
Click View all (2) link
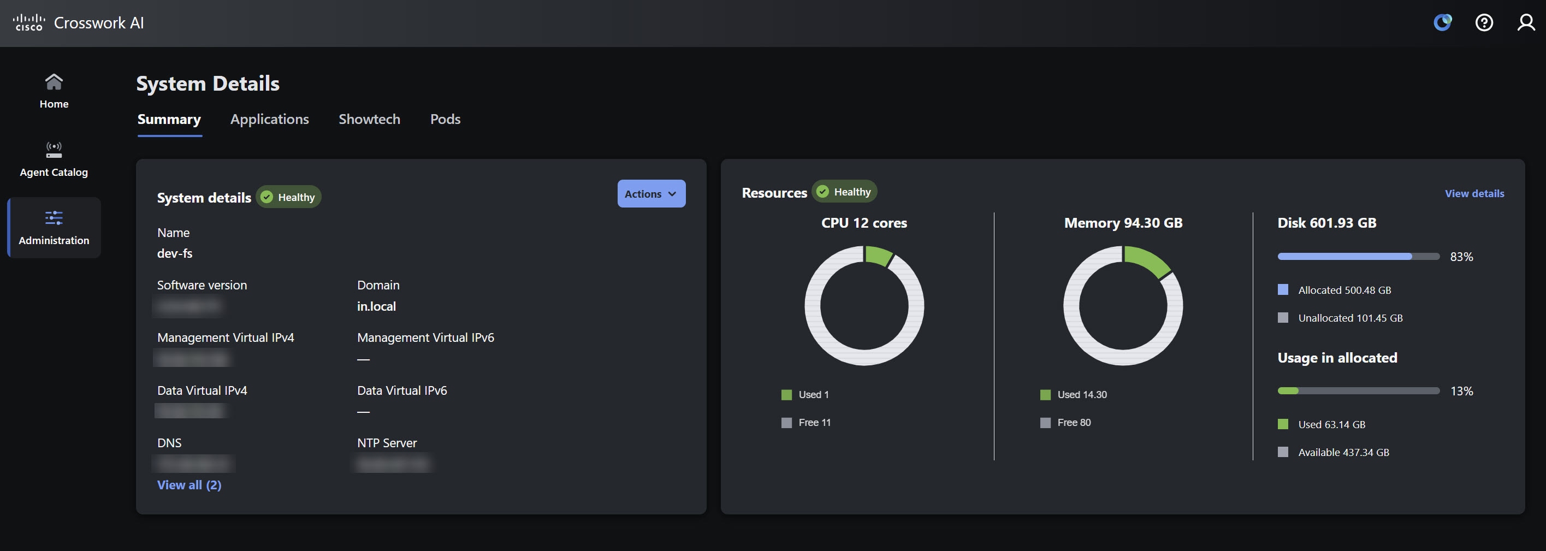pos(189,485)
